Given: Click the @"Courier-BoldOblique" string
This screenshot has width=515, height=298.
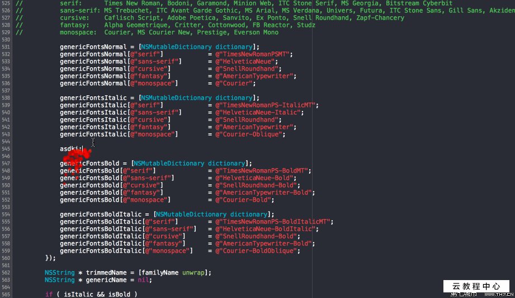Looking at the screenshot, I should (256, 250).
